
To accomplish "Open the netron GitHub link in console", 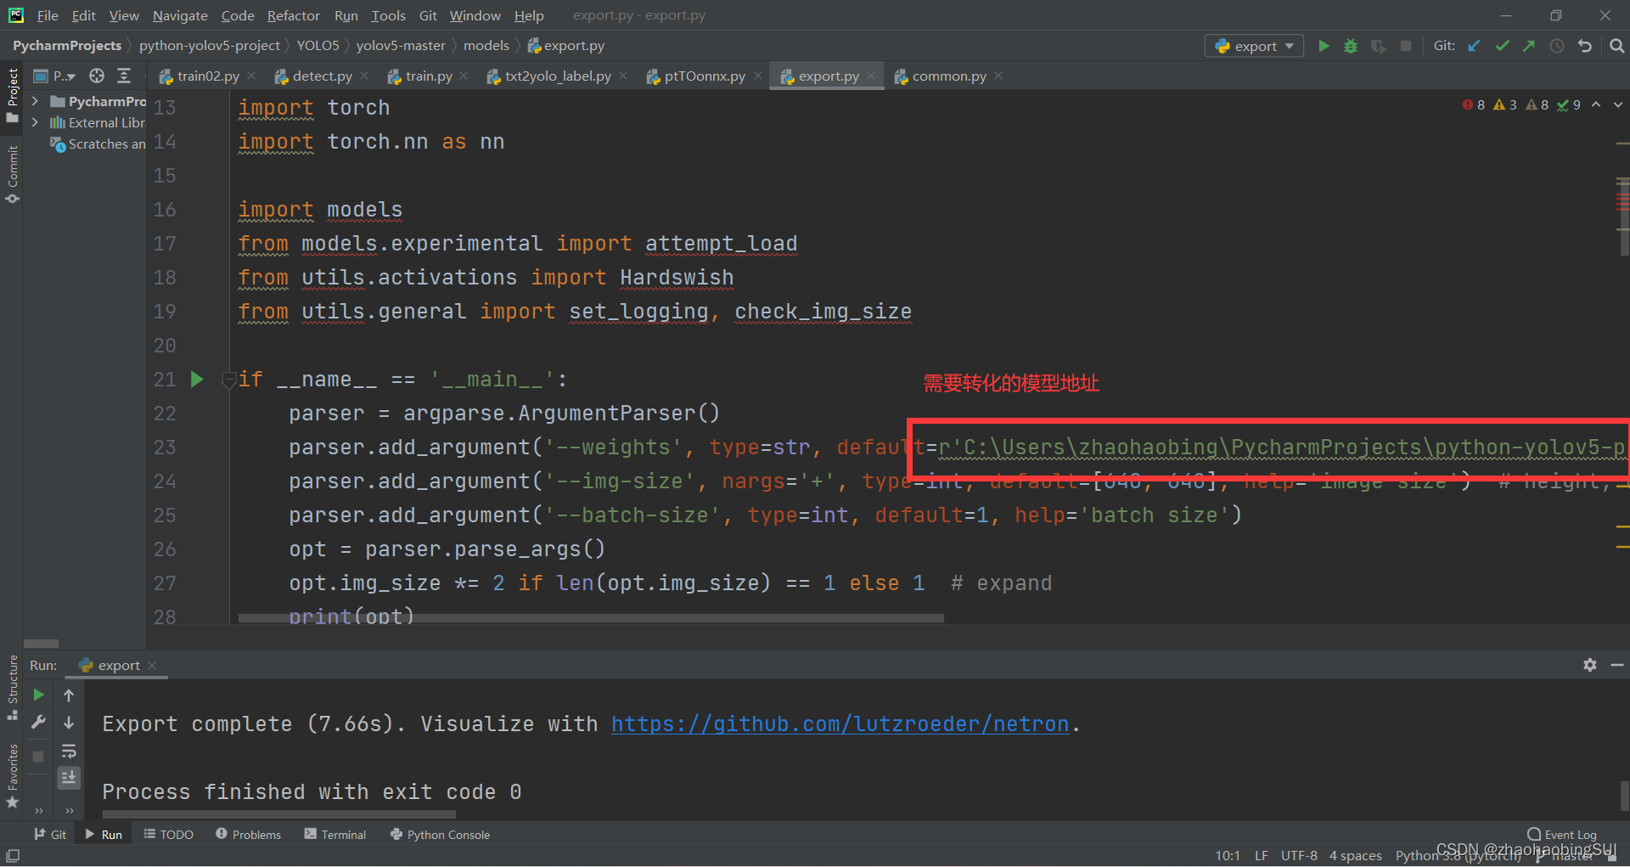I will (839, 723).
